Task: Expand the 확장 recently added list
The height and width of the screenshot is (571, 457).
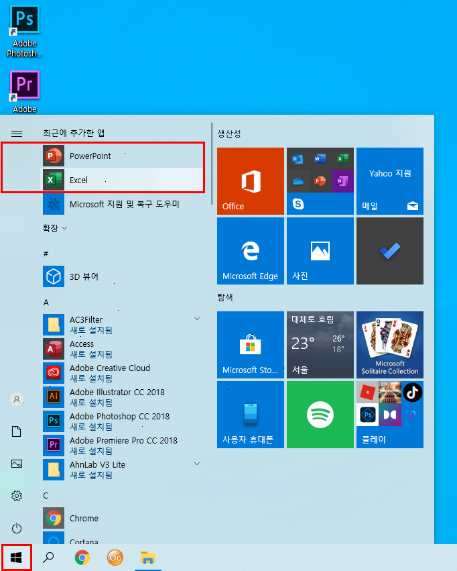Action: coord(55,228)
